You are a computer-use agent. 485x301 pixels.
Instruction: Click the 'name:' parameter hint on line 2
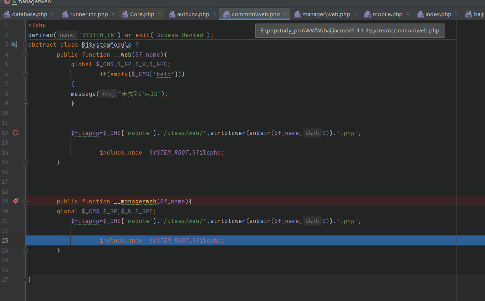[x=68, y=35]
